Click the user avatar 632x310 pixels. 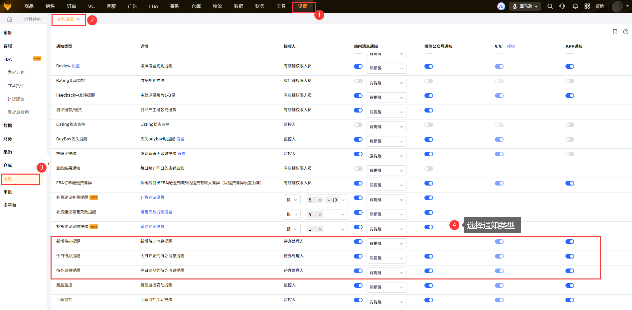[x=617, y=6]
